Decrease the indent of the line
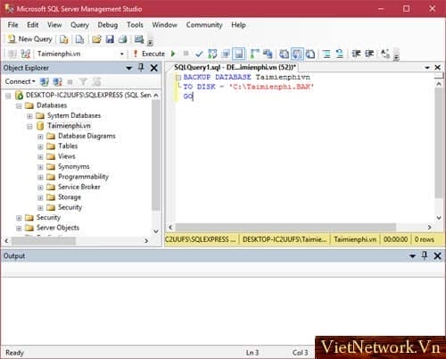The height and width of the screenshot is (359, 446). pyautogui.click(x=356, y=54)
